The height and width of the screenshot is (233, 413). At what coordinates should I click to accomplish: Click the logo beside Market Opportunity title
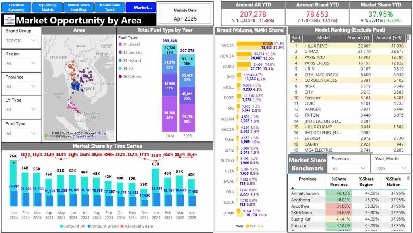click(10, 20)
